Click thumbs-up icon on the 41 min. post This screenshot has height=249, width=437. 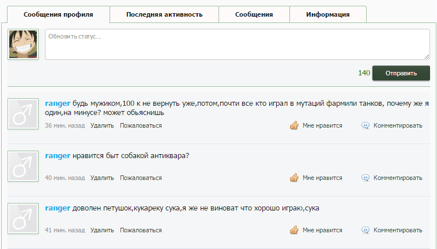tap(294, 230)
